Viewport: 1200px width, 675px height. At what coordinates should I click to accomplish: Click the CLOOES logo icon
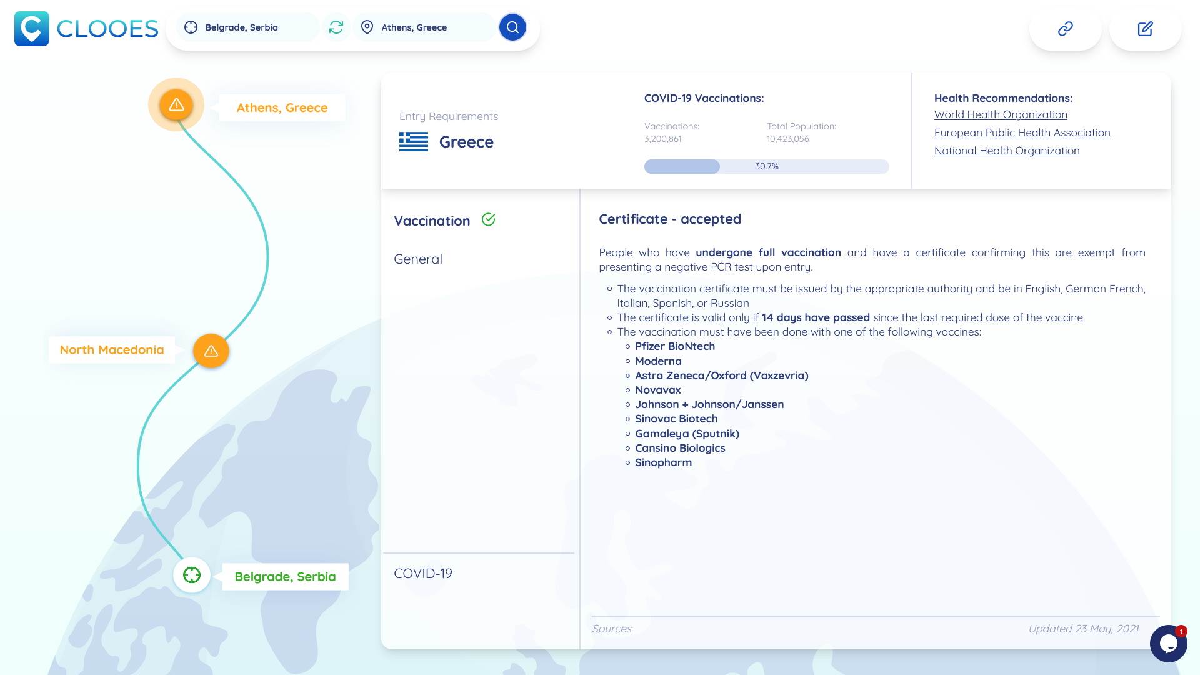point(31,29)
